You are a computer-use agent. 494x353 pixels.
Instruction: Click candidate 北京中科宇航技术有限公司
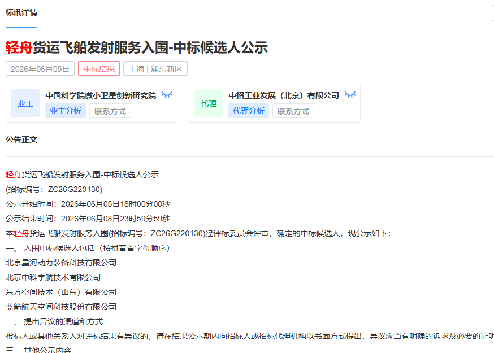(53, 277)
